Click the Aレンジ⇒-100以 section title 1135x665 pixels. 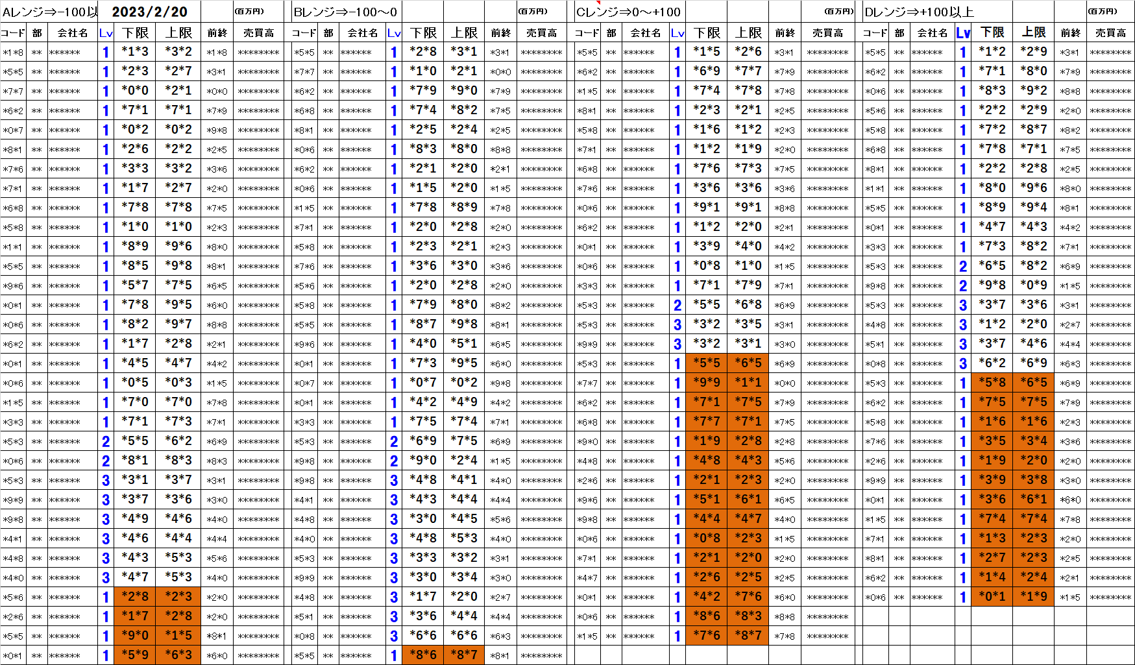[x=50, y=12]
